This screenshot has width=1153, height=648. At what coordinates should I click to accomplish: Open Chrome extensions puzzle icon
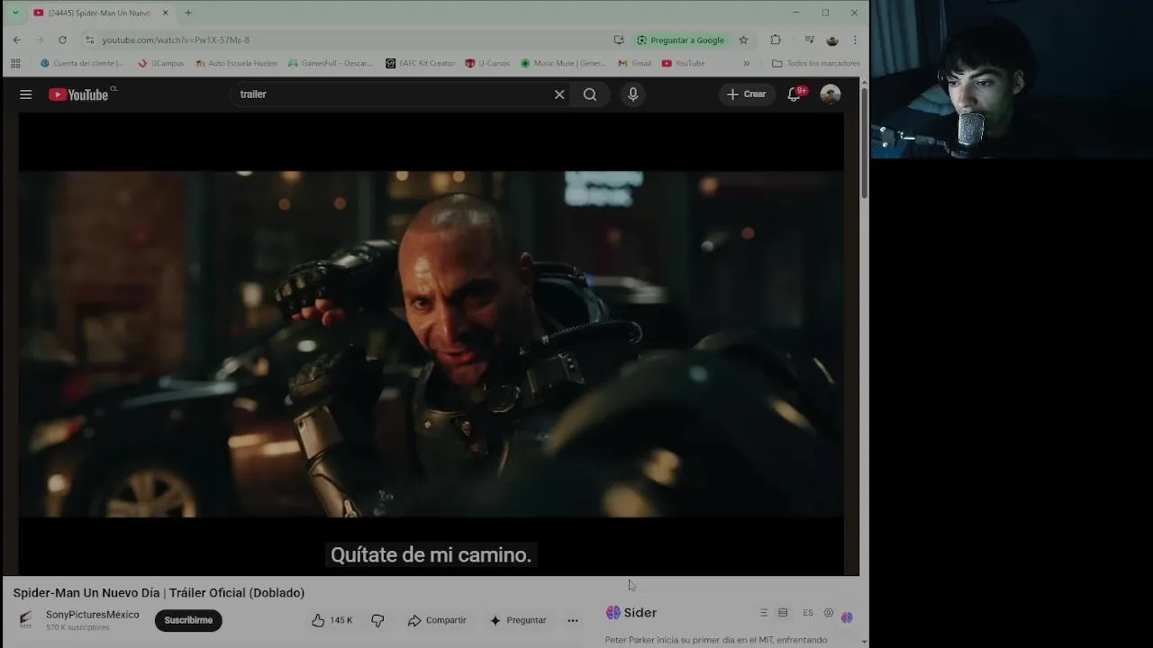(776, 40)
